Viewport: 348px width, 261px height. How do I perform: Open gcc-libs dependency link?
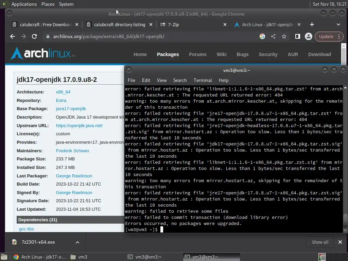point(27,229)
